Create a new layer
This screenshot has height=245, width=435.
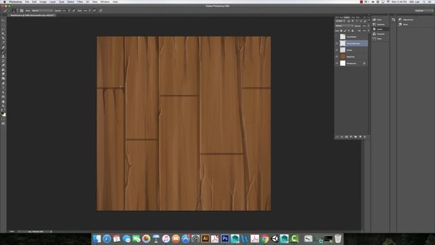360,137
